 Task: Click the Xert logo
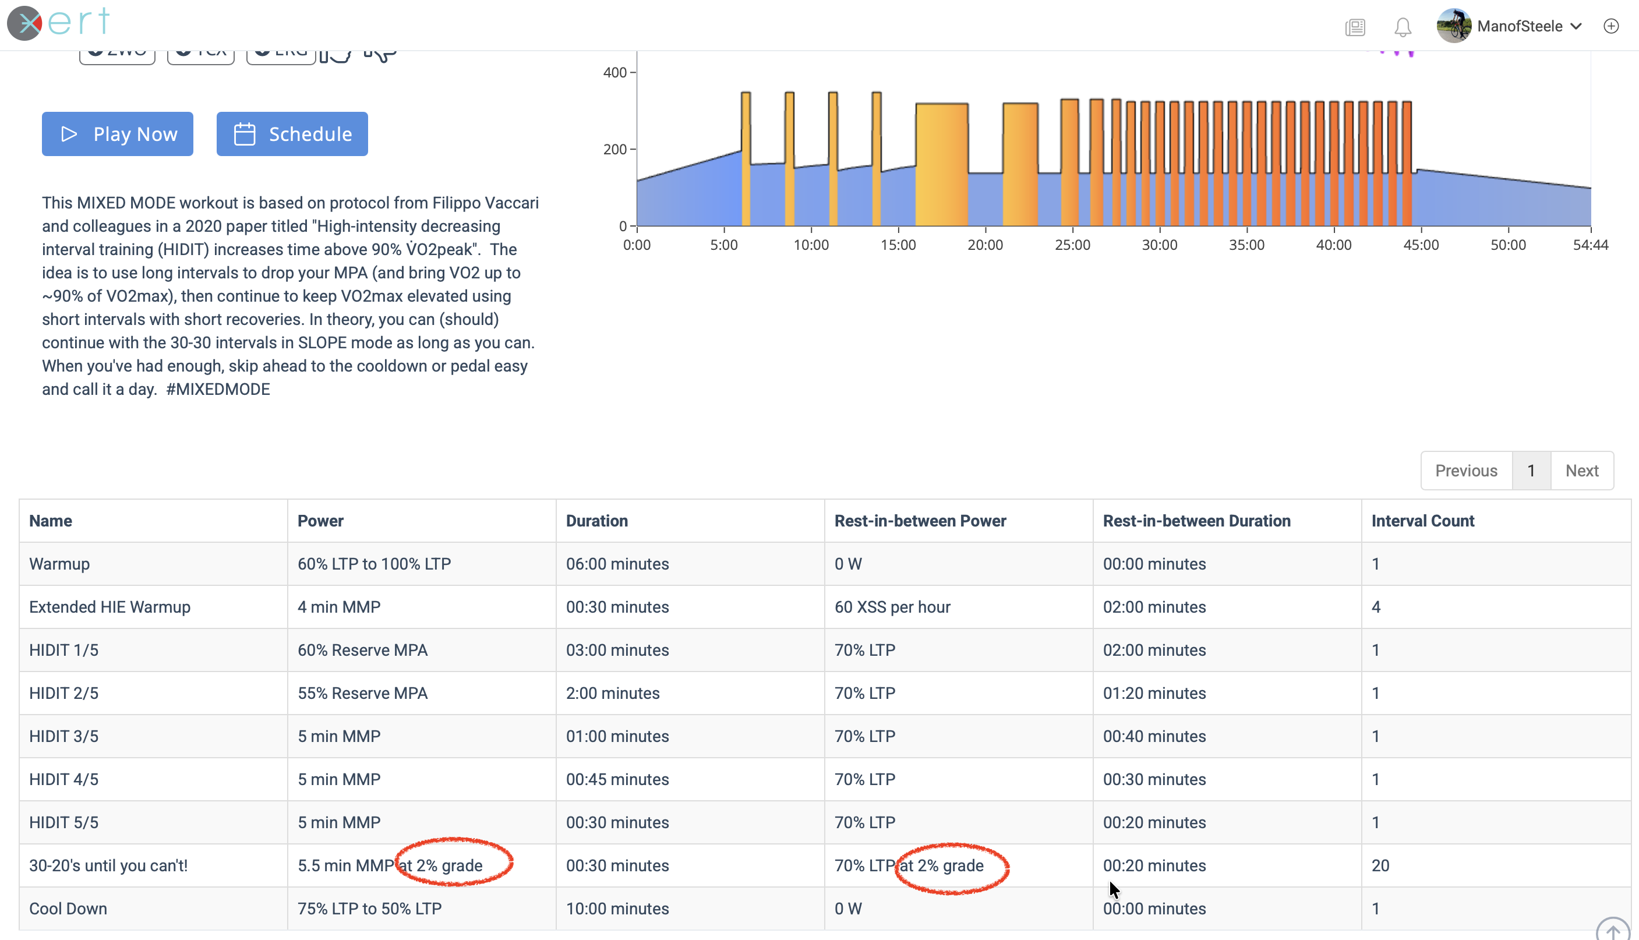point(58,23)
